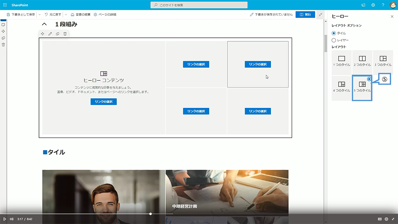This screenshot has height=224, width=398.
Task: Click 下書きとして保存 button
Action: 21,14
